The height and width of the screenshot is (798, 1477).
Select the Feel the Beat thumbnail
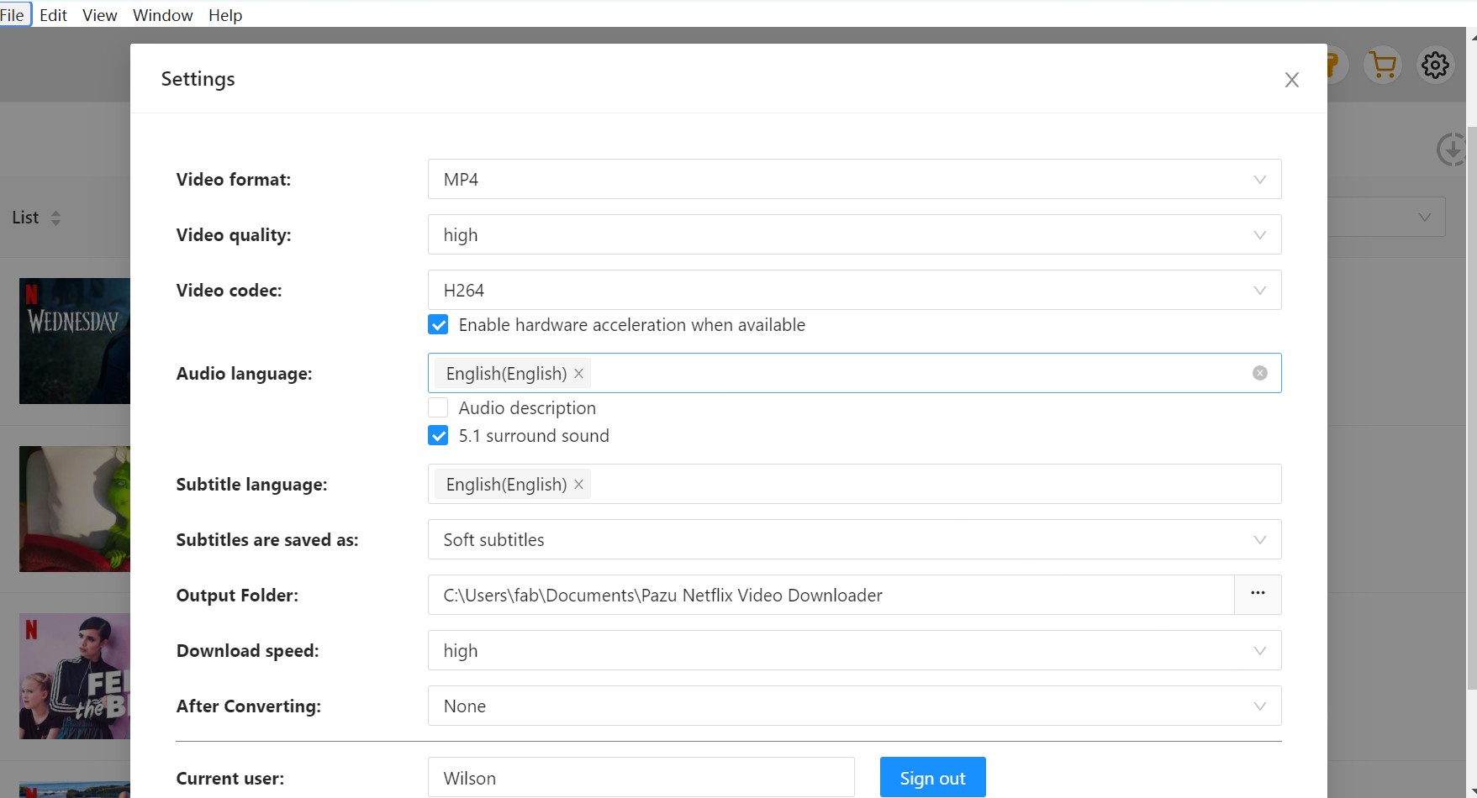tap(75, 676)
